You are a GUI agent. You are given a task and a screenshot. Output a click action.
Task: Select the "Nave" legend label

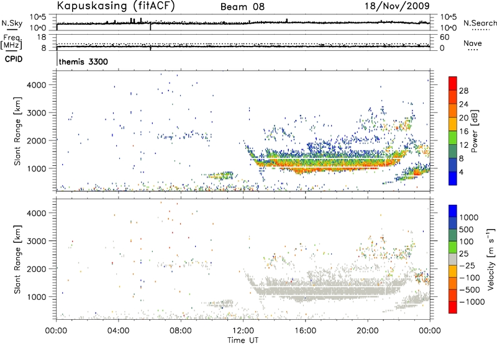tap(473, 43)
